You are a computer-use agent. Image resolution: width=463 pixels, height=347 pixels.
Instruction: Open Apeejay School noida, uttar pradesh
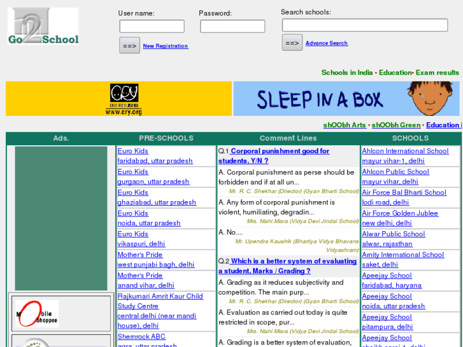[394, 301]
